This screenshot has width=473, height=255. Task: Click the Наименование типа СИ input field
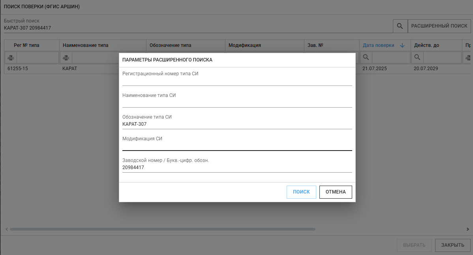click(x=237, y=102)
